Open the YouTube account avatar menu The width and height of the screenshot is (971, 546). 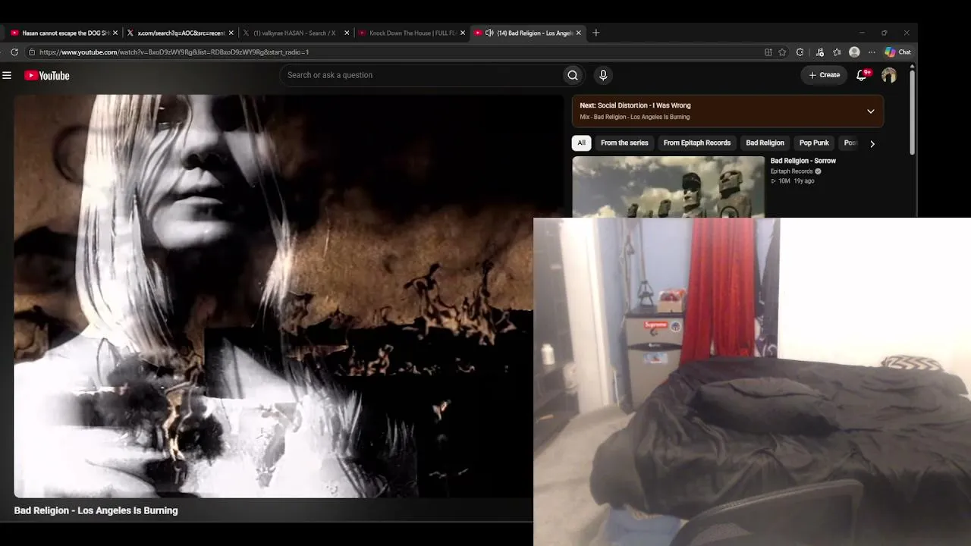pos(889,75)
